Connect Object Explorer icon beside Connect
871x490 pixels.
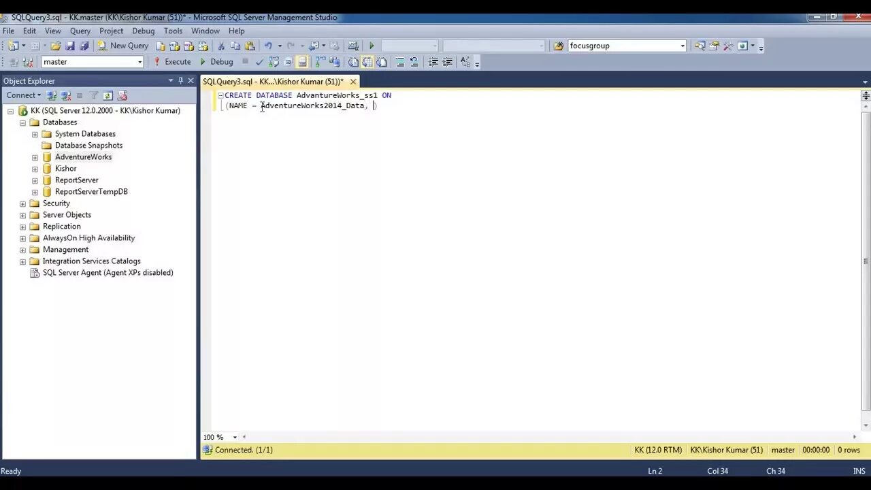click(52, 96)
